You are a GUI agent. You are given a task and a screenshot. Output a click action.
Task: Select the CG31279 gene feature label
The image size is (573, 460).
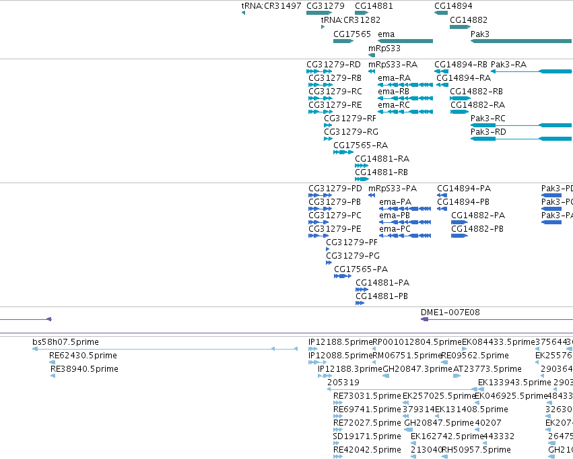tap(325, 6)
